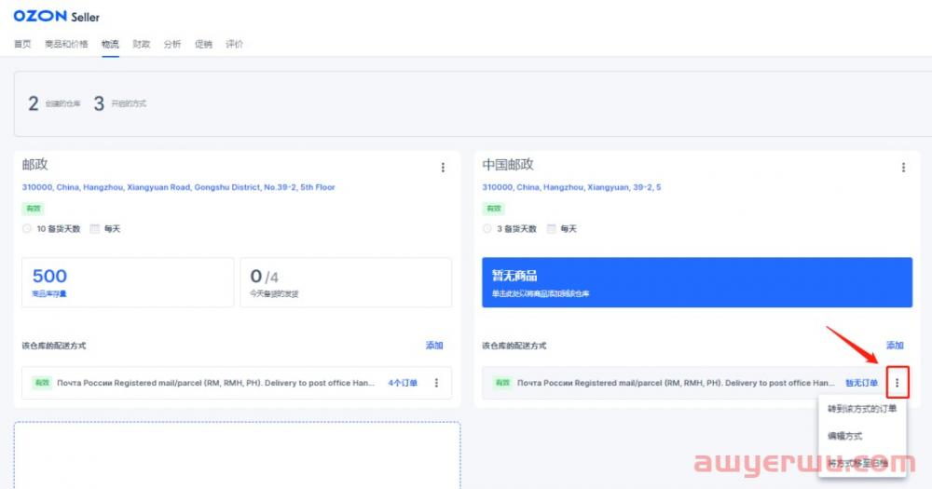Click the 邮政 delivery method Почта России row

(237, 383)
